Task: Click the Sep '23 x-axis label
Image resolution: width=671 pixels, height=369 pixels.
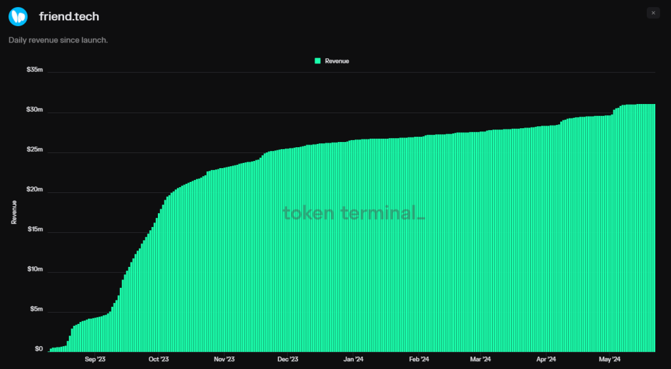Action: point(94,359)
